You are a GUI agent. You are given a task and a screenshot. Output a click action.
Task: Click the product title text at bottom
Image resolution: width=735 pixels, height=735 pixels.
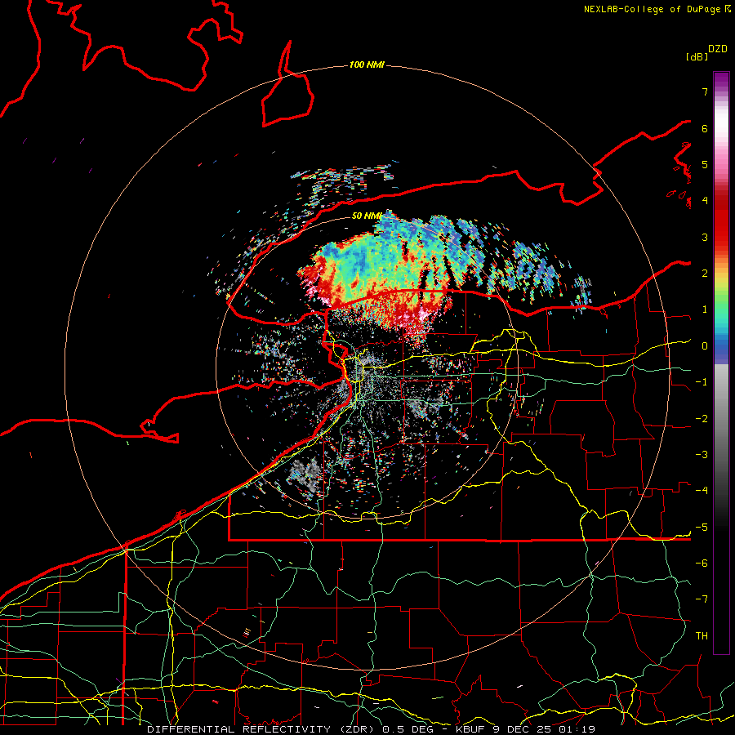(372, 729)
